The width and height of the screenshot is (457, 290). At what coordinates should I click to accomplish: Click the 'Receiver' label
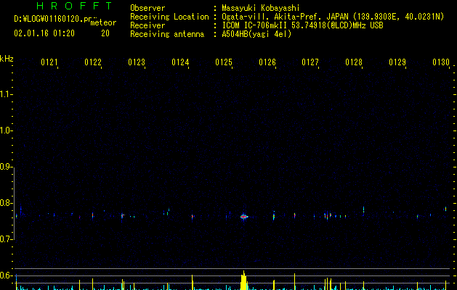tap(147, 25)
